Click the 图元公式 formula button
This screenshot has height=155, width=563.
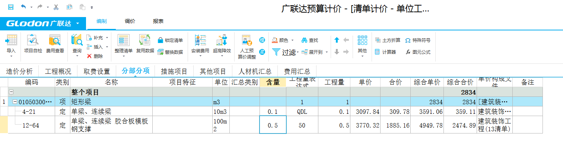[x=418, y=52]
